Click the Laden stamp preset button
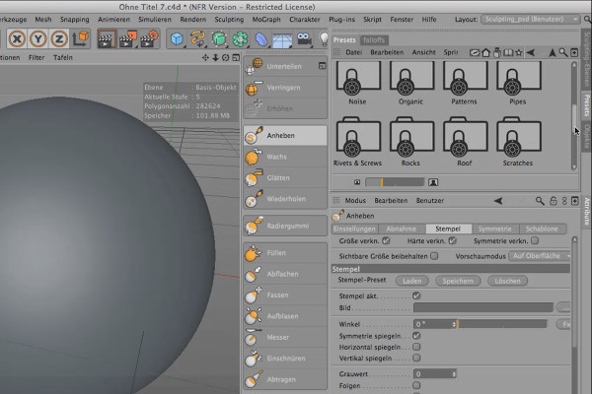 [411, 281]
